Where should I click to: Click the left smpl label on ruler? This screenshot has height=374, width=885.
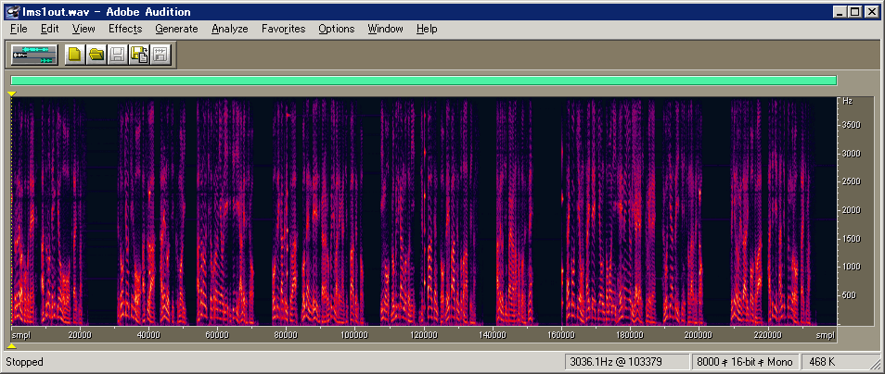pos(21,335)
